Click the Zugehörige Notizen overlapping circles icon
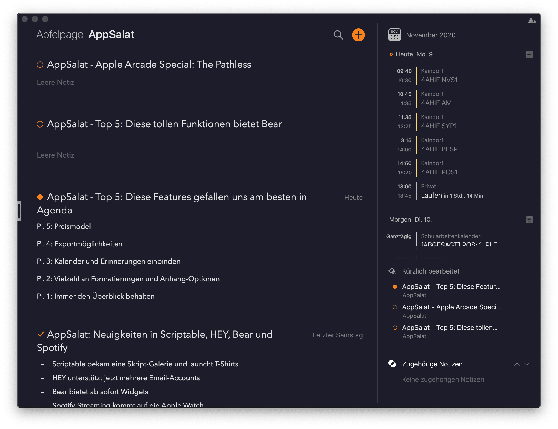558x429 pixels. (x=392, y=364)
